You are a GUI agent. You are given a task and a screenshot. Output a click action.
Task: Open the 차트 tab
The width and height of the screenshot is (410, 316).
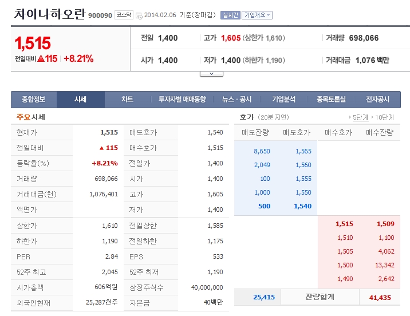(x=127, y=99)
